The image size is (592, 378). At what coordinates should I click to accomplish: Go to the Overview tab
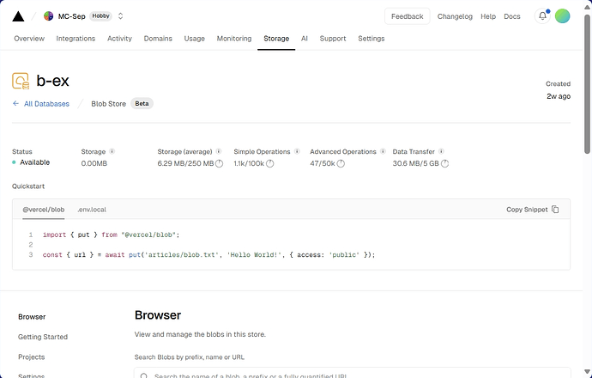tap(29, 39)
